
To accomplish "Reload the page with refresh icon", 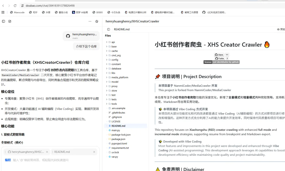I will [x=15, y=6].
